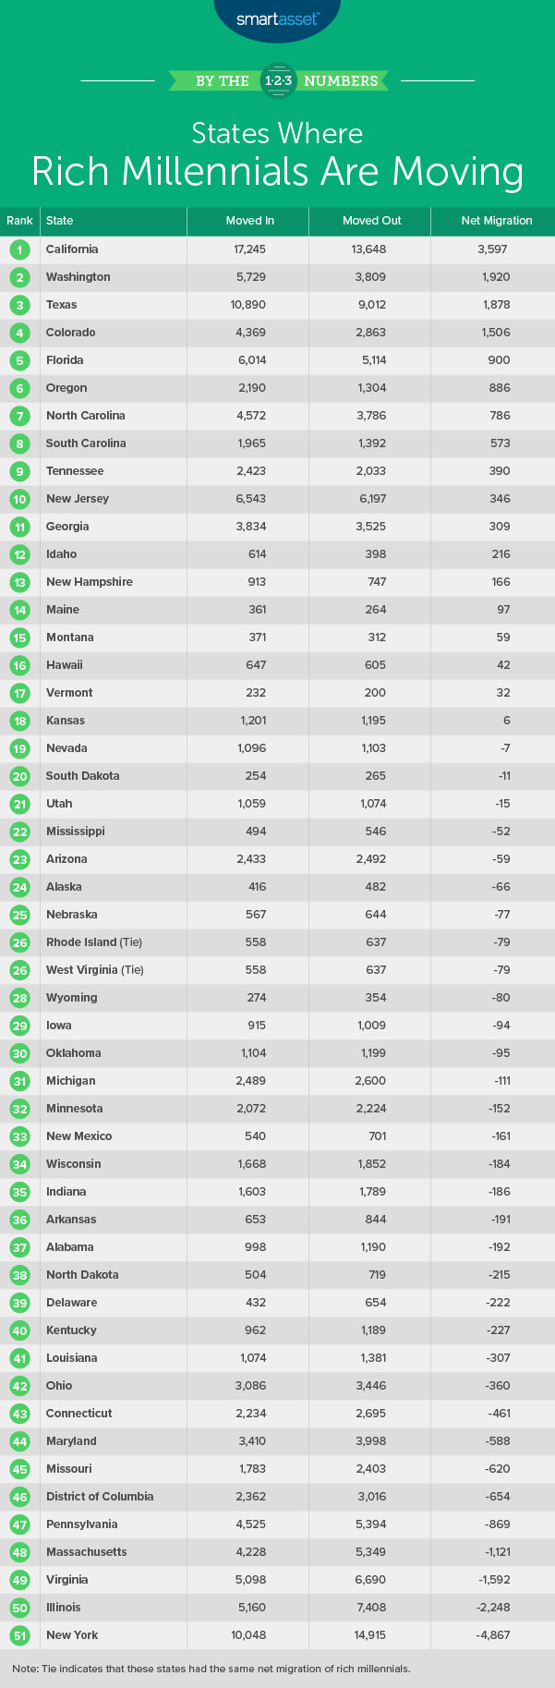The height and width of the screenshot is (1688, 555).
Task: Click the rank 12 badge for Idaho
Action: (x=19, y=554)
